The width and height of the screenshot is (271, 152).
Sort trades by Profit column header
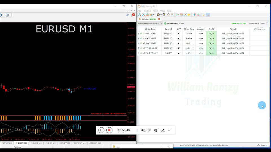[211, 29]
